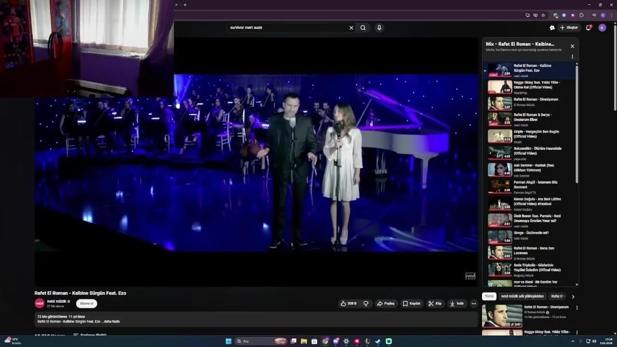Open Windows Start menu
This screenshot has width=617, height=347.
point(228,341)
